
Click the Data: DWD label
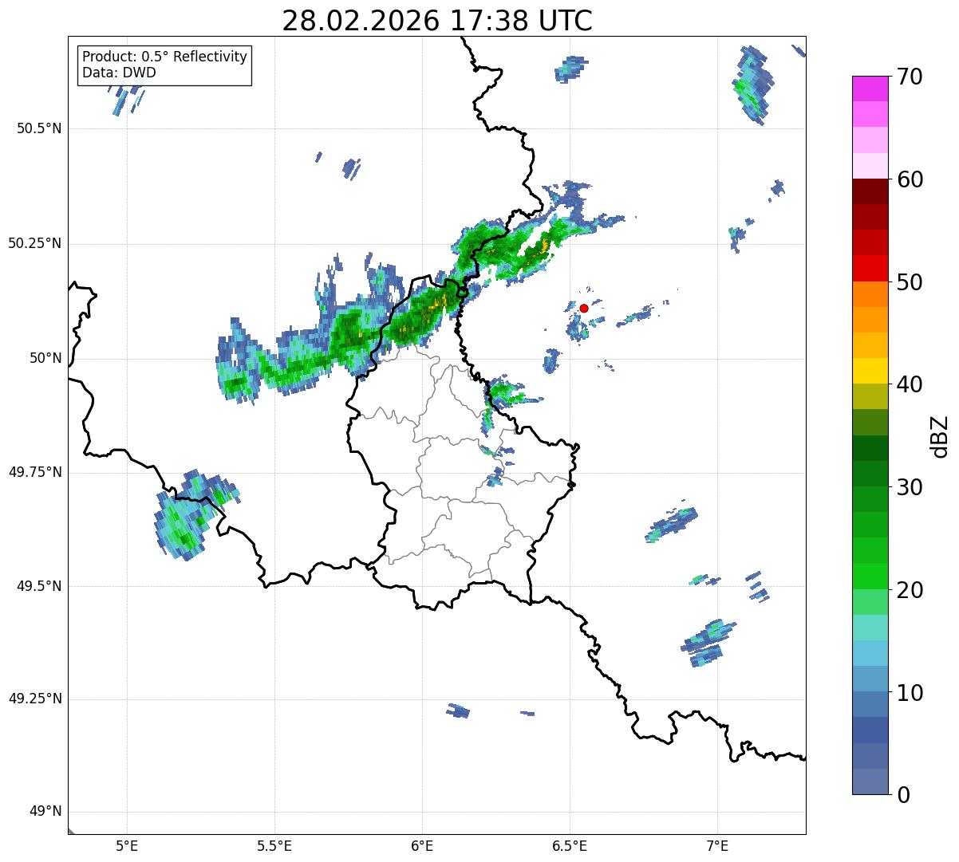(x=120, y=73)
